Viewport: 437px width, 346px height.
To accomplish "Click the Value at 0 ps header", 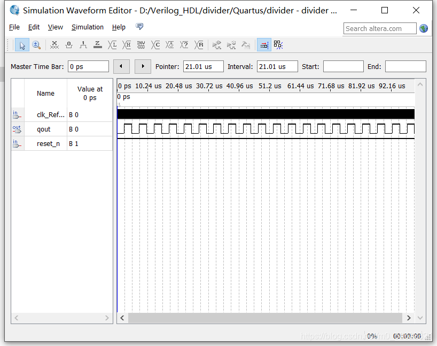I will coord(90,94).
